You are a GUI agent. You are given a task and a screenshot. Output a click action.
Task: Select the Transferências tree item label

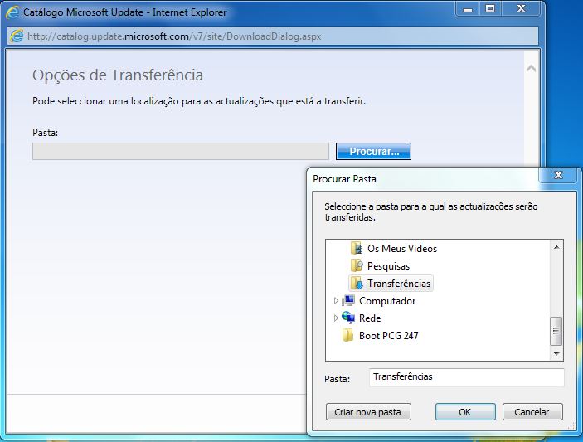399,284
